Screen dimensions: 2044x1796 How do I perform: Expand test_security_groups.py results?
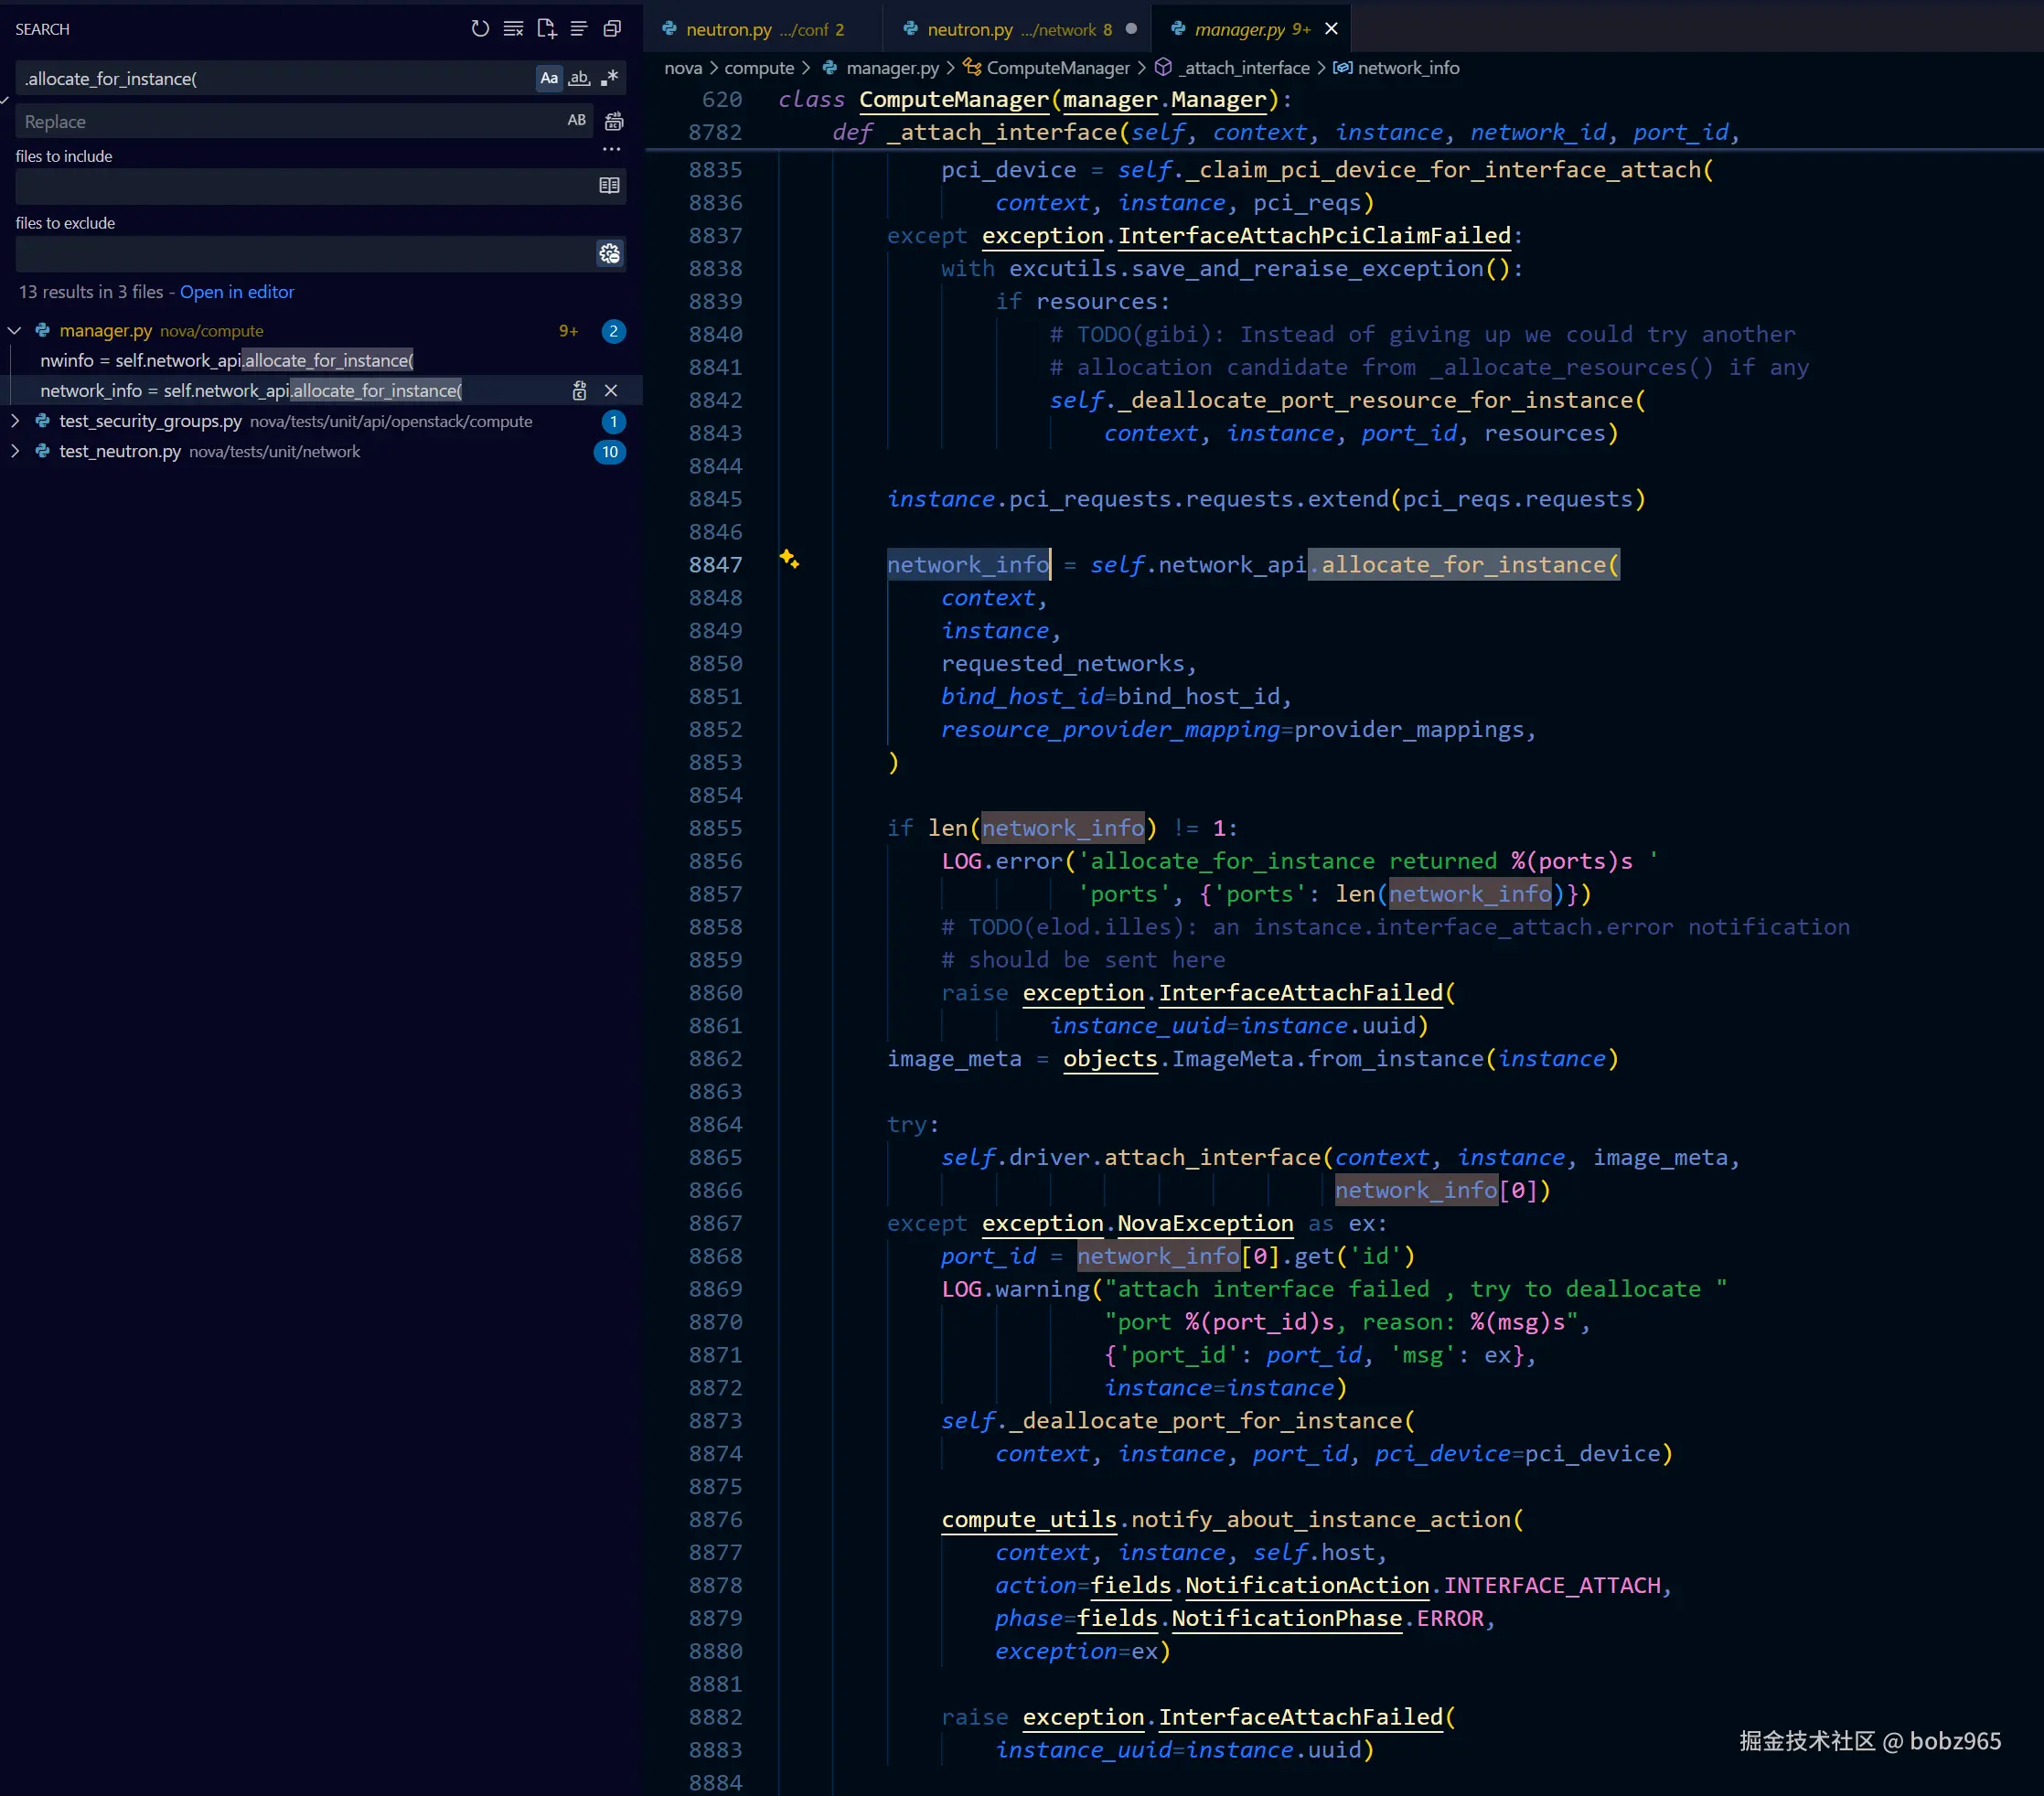click(15, 421)
